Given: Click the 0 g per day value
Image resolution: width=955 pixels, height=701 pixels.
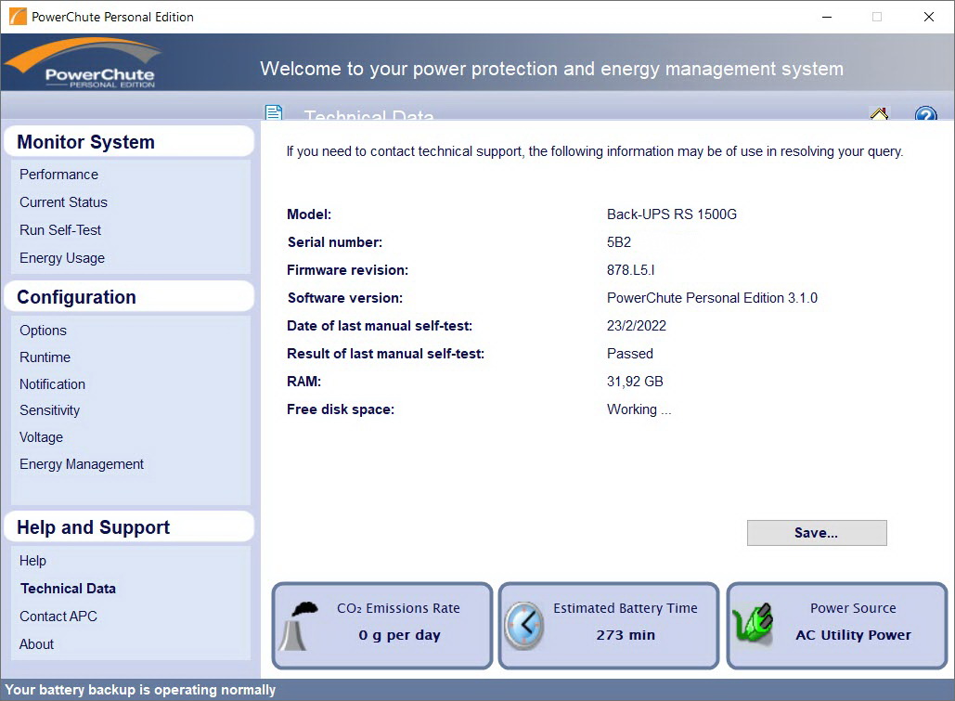Looking at the screenshot, I should pyautogui.click(x=399, y=635).
